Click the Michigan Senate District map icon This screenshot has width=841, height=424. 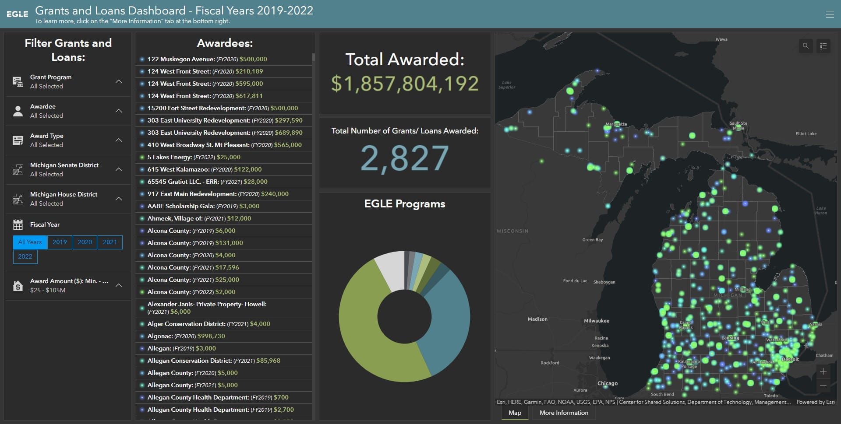pos(18,168)
